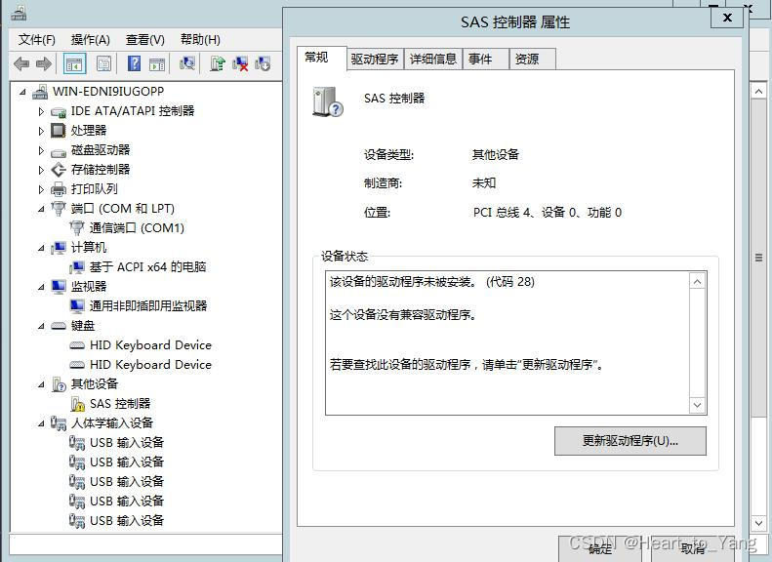Click the device status box scroll-down arrow
The height and width of the screenshot is (562, 772).
(697, 405)
